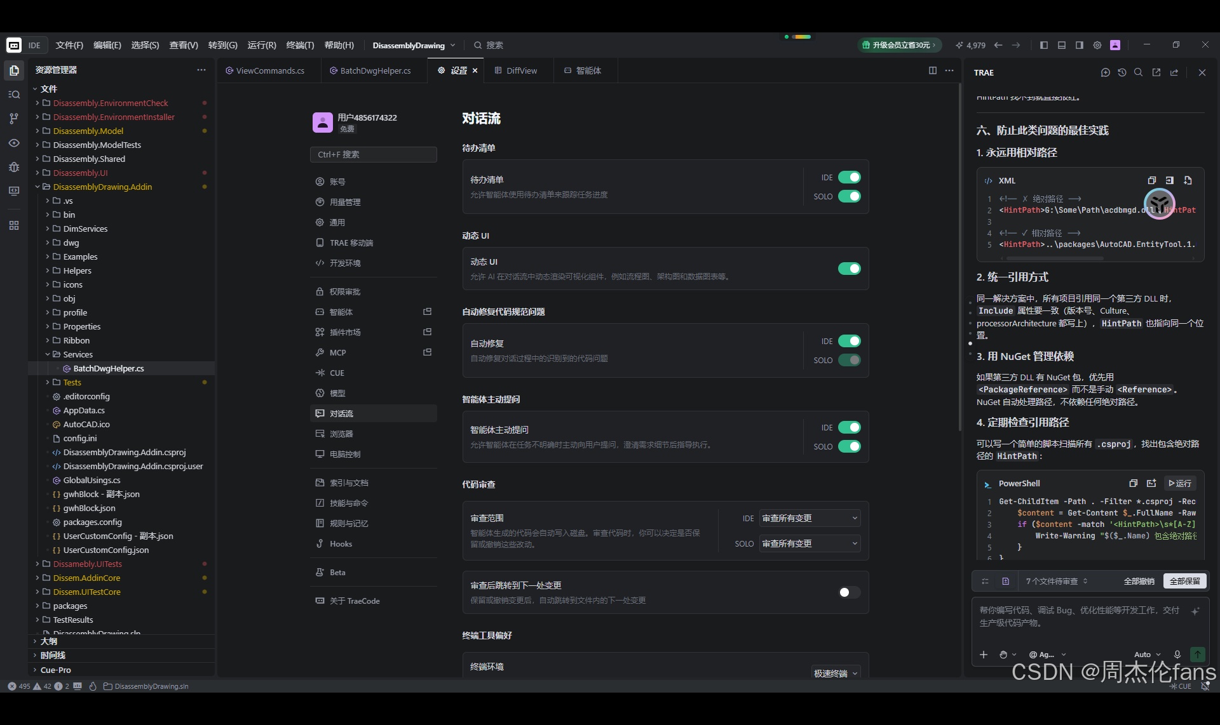Open the 文件(F) menu

(69, 45)
